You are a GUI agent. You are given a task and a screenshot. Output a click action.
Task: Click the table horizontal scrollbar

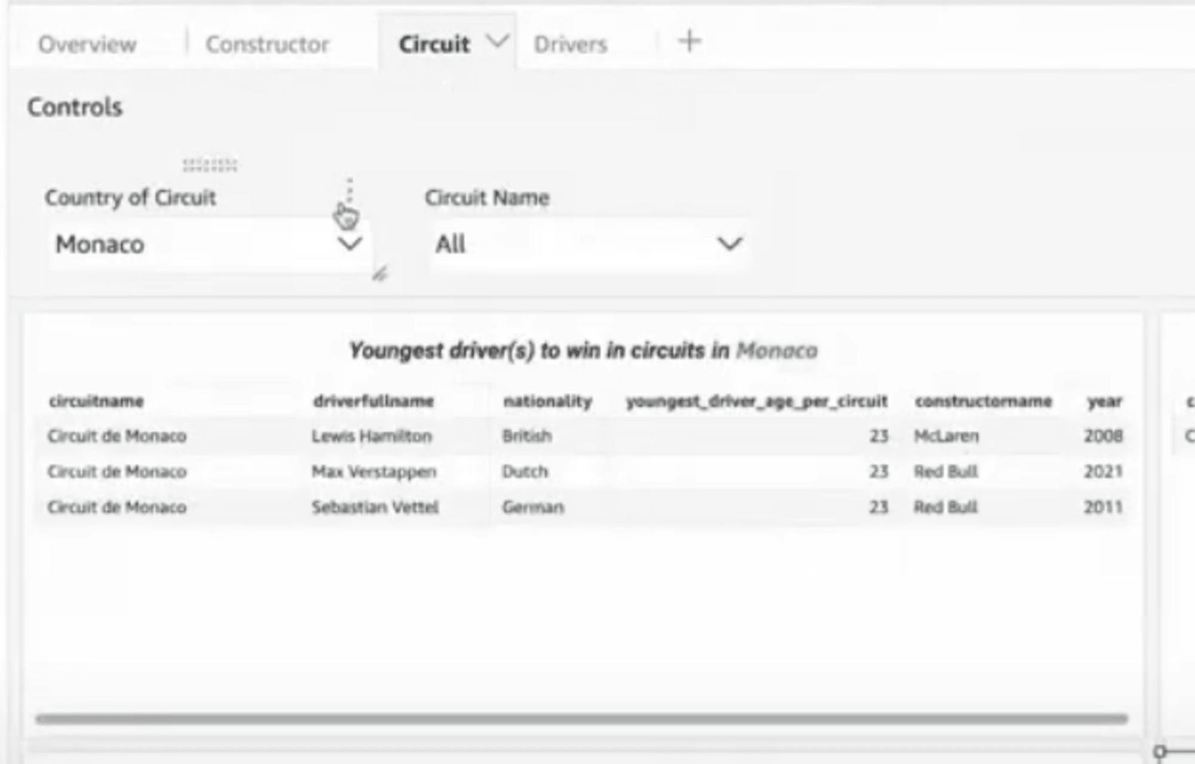click(x=581, y=719)
